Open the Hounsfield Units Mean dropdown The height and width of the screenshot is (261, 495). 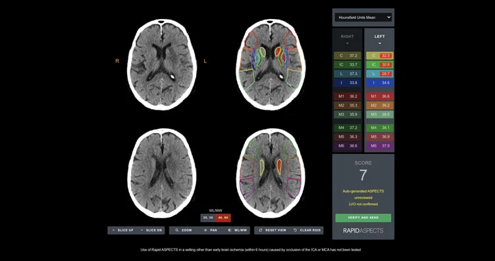(x=363, y=17)
